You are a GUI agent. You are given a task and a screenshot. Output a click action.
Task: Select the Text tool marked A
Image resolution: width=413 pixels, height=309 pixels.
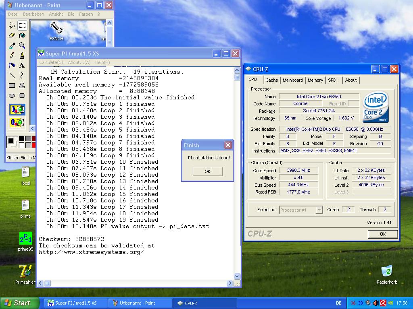pos(22,65)
